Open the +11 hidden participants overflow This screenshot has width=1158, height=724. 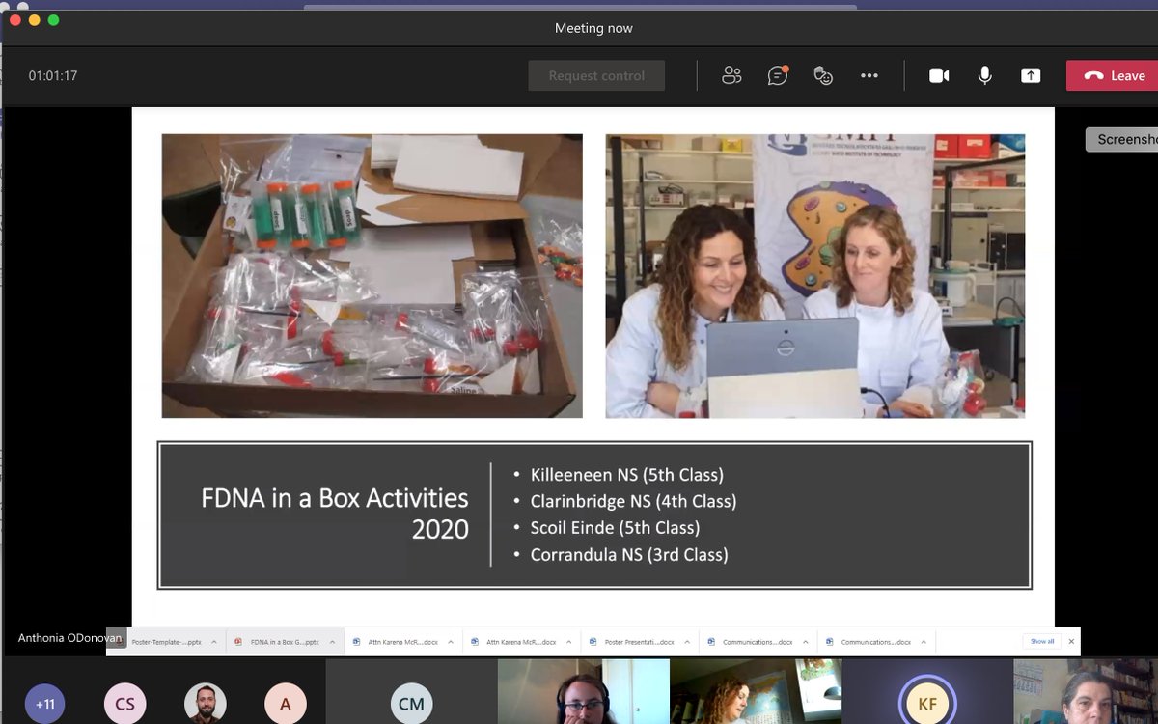(x=44, y=703)
